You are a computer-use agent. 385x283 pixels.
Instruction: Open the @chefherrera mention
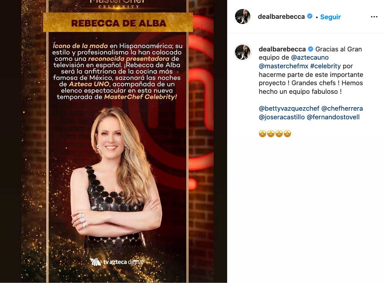[x=342, y=108]
